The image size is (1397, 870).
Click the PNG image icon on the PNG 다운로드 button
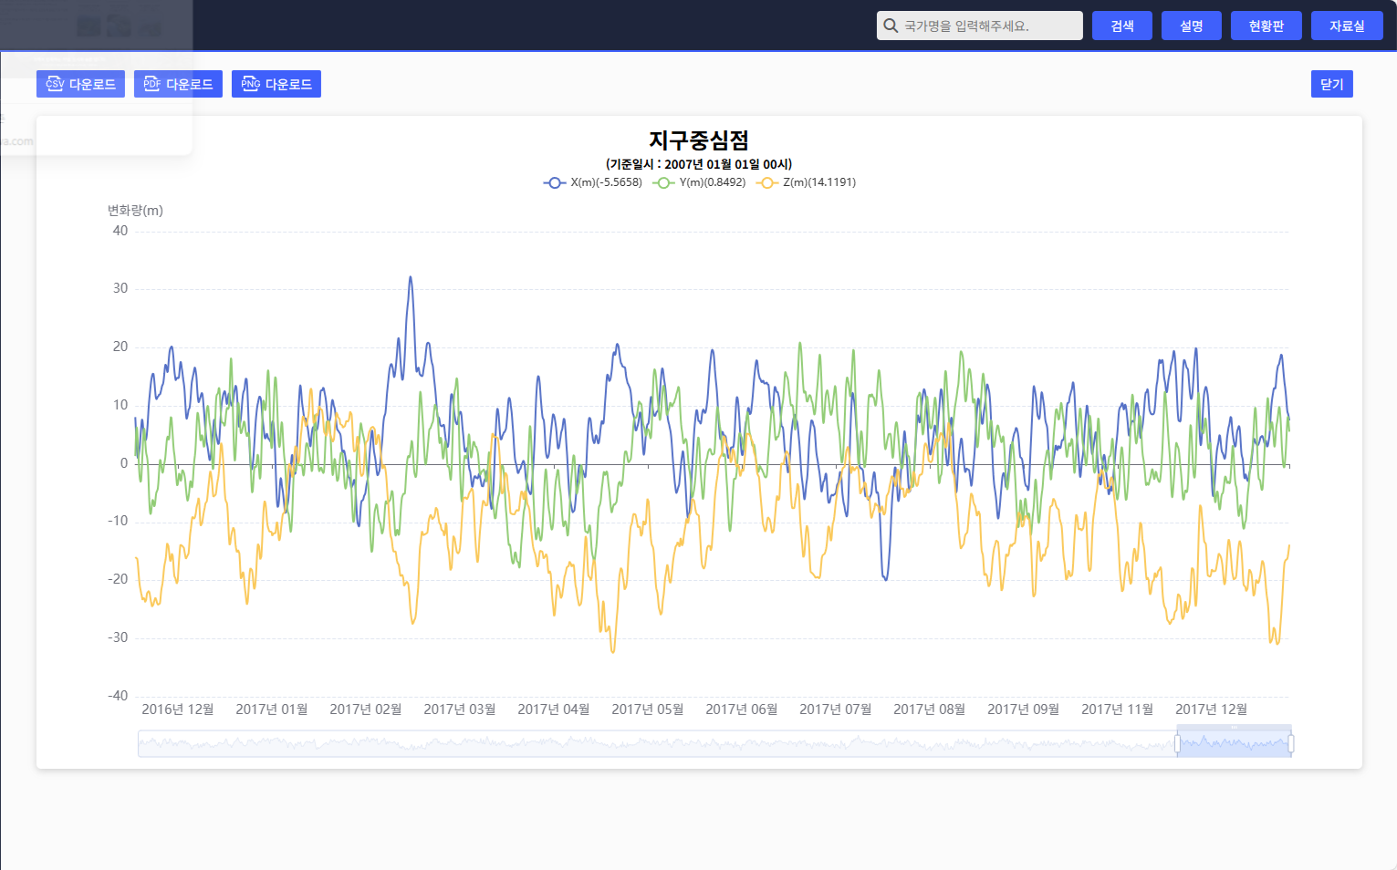click(x=248, y=84)
